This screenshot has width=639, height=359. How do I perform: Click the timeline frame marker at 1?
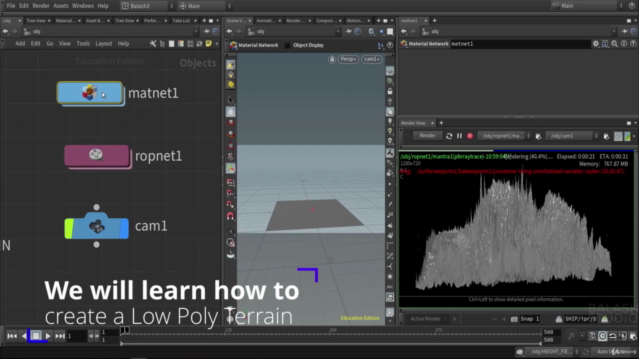125,330
